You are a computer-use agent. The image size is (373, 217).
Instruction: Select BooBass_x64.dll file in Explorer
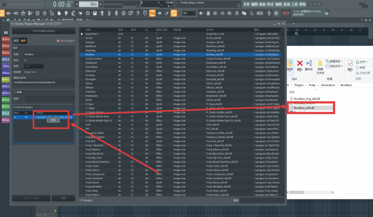click(311, 108)
